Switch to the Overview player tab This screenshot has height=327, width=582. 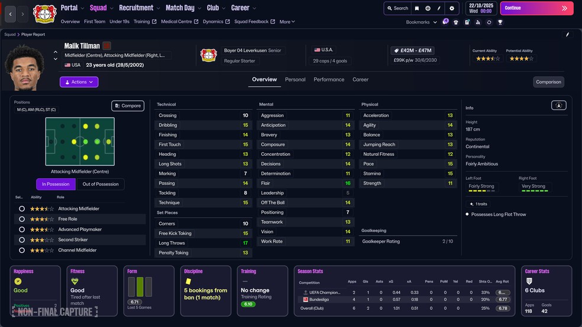(264, 80)
